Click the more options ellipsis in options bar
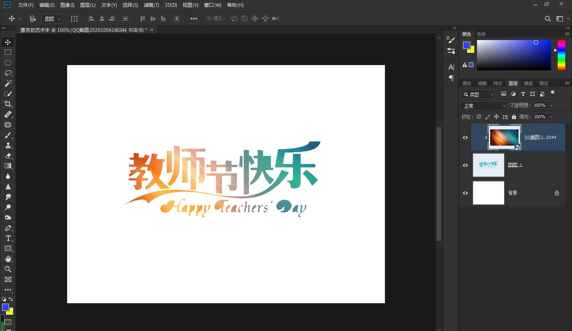 (193, 18)
